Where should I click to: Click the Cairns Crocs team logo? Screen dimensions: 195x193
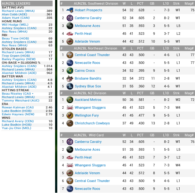coord(70,70)
